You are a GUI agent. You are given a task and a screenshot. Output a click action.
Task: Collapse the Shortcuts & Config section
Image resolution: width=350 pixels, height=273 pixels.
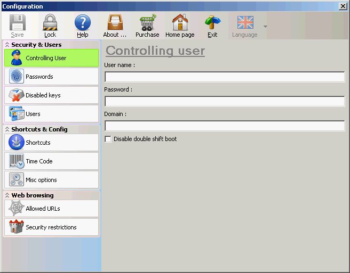[7, 129]
